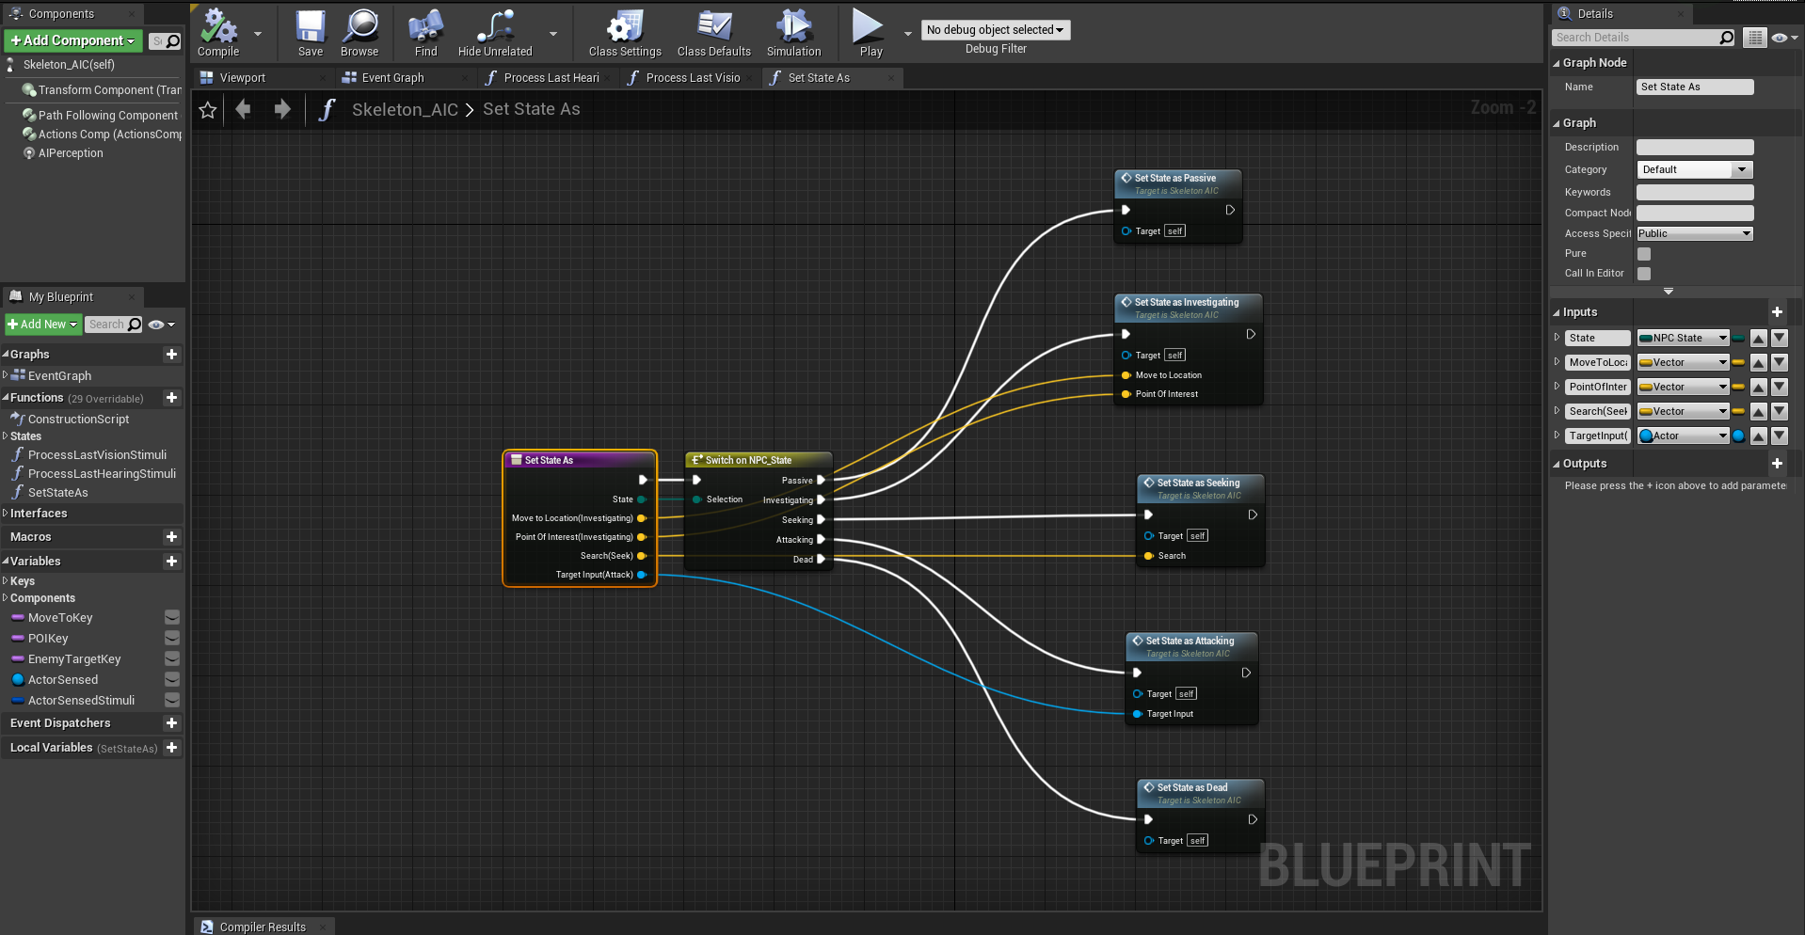Switch to Process Last Heari tab

pos(551,78)
